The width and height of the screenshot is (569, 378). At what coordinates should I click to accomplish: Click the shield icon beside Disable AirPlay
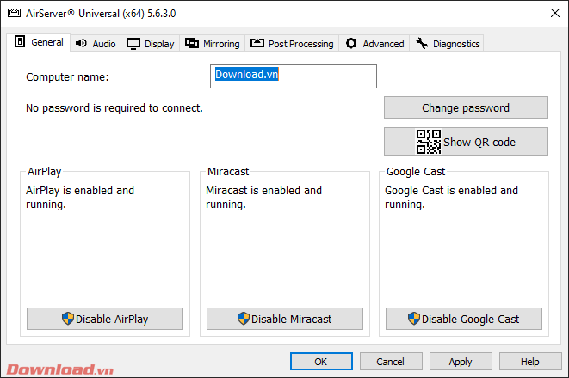coord(68,319)
